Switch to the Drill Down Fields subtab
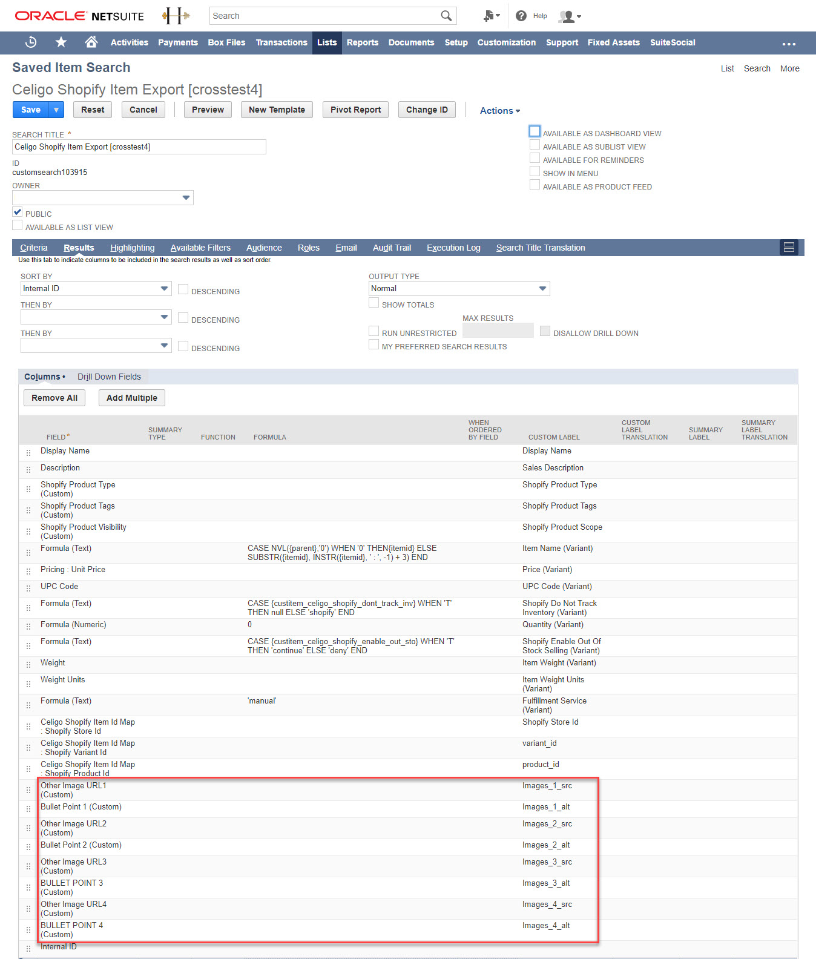The width and height of the screenshot is (816, 959). [109, 377]
